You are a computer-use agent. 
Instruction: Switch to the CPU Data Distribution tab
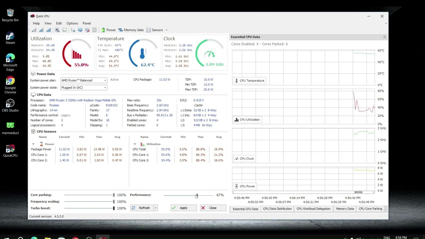coord(277,209)
